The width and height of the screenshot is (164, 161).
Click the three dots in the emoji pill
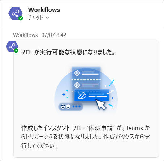[x=77, y=106]
